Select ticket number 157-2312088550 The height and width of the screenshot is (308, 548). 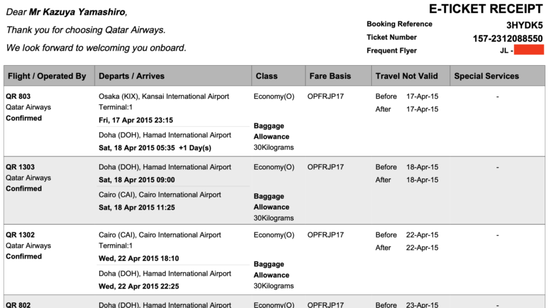(508, 38)
